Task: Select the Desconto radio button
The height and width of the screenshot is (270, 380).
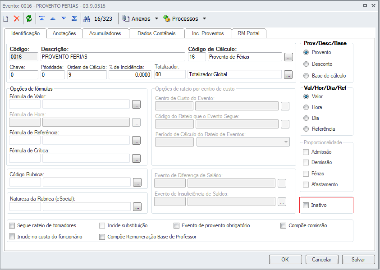Action: coord(306,64)
